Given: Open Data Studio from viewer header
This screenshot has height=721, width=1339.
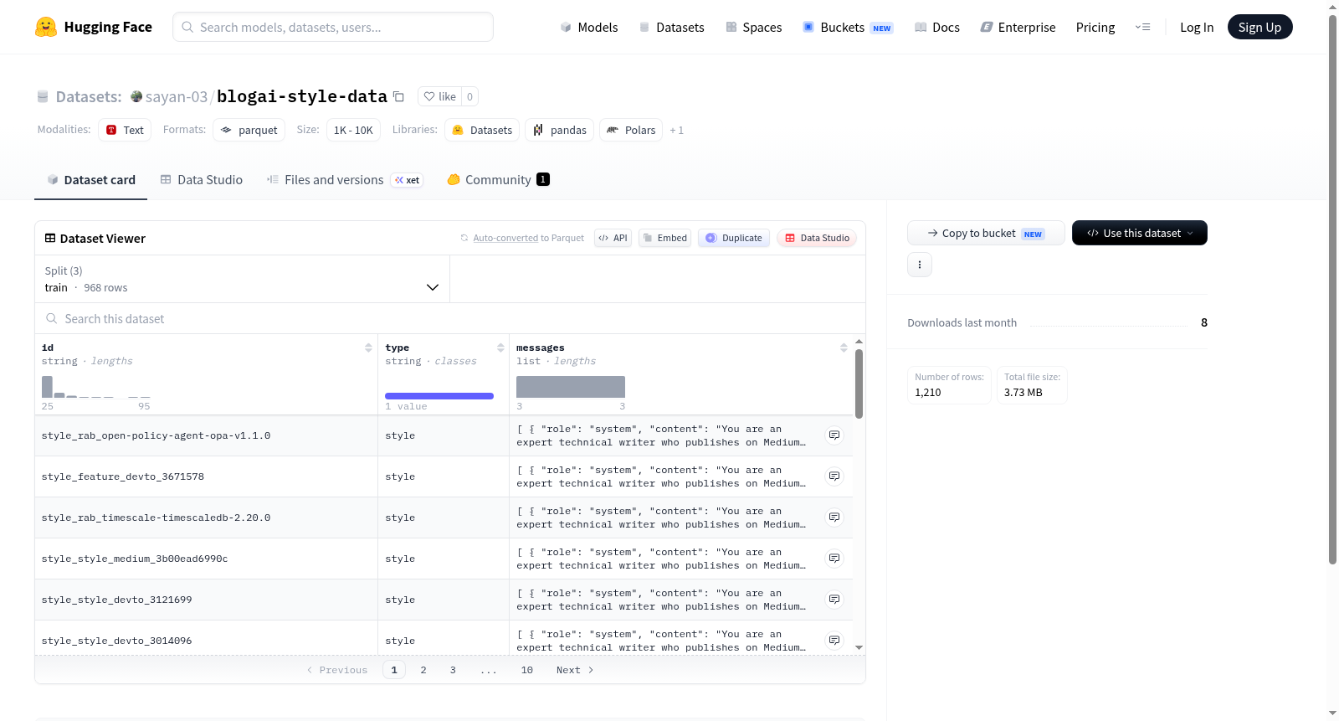Looking at the screenshot, I should coord(817,238).
